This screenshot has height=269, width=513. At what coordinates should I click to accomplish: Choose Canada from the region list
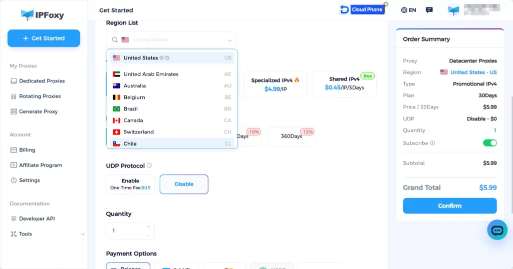point(133,120)
